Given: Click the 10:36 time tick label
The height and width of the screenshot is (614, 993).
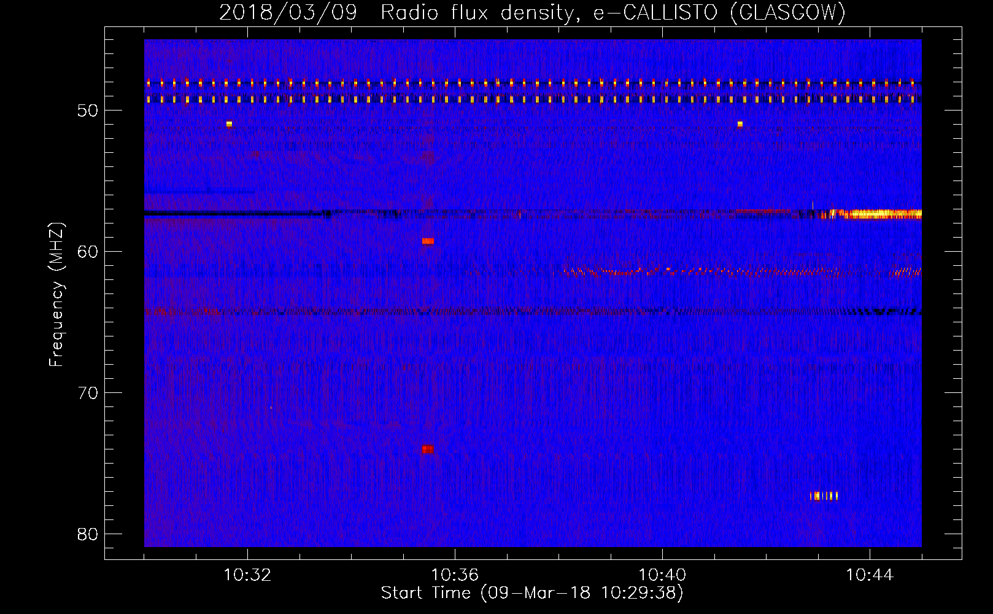Looking at the screenshot, I should 455,575.
